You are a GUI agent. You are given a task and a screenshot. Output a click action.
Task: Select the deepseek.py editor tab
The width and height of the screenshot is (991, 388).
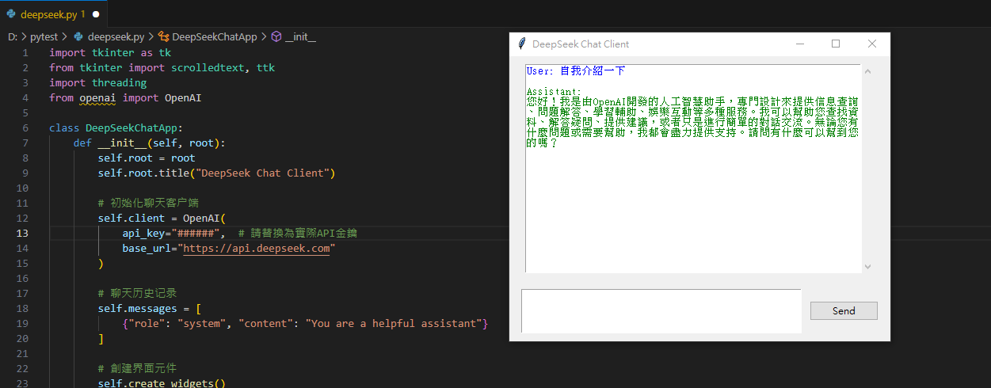click(53, 13)
